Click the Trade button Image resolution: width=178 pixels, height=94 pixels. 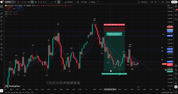pos(167,2)
